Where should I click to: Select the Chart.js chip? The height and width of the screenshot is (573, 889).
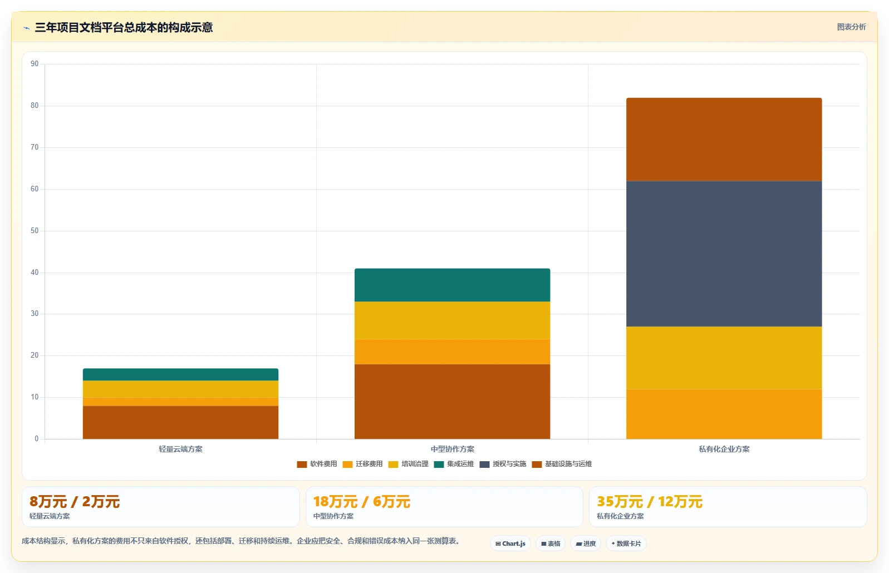[510, 544]
